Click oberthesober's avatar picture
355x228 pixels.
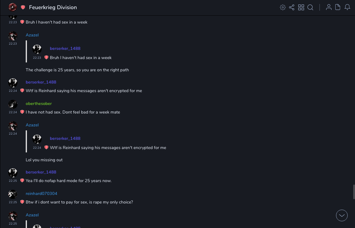(13, 104)
